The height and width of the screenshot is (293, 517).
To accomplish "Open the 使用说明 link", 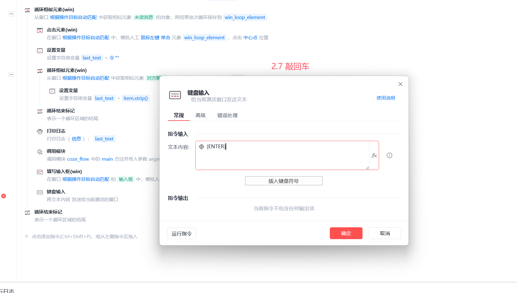I will (x=386, y=98).
